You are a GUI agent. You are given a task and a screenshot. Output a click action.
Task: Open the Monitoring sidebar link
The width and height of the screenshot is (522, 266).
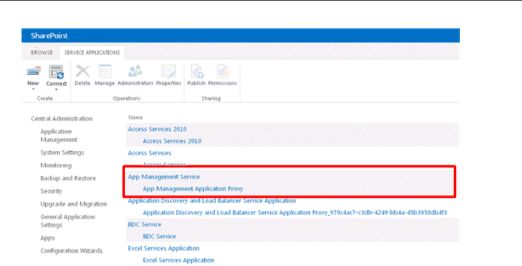(x=56, y=165)
